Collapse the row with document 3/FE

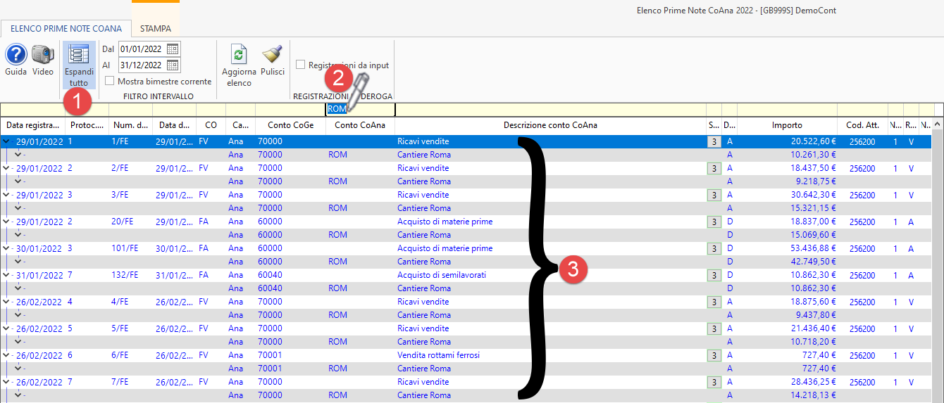6,195
